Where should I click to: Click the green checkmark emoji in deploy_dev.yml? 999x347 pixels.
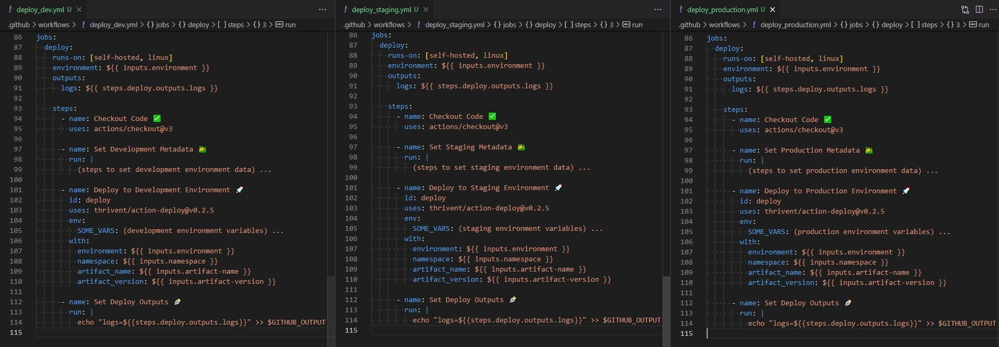[157, 118]
